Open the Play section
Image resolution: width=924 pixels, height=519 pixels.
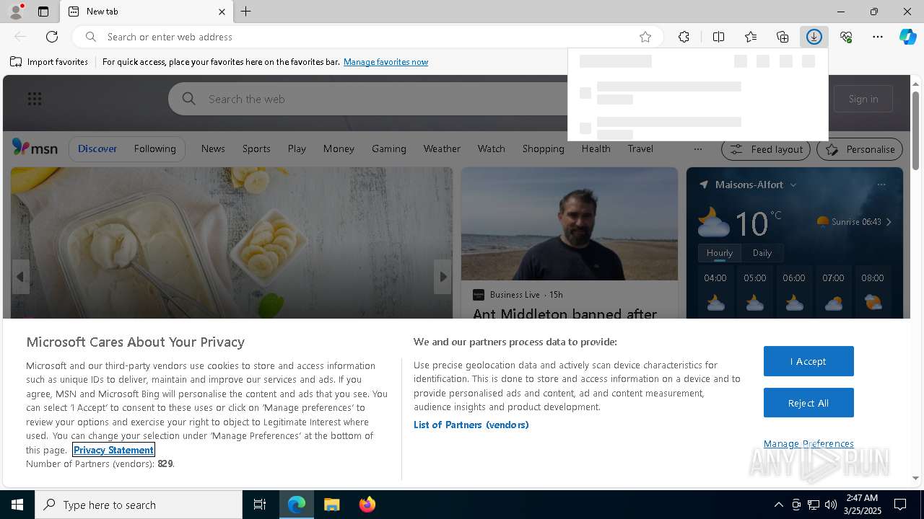[x=297, y=148]
